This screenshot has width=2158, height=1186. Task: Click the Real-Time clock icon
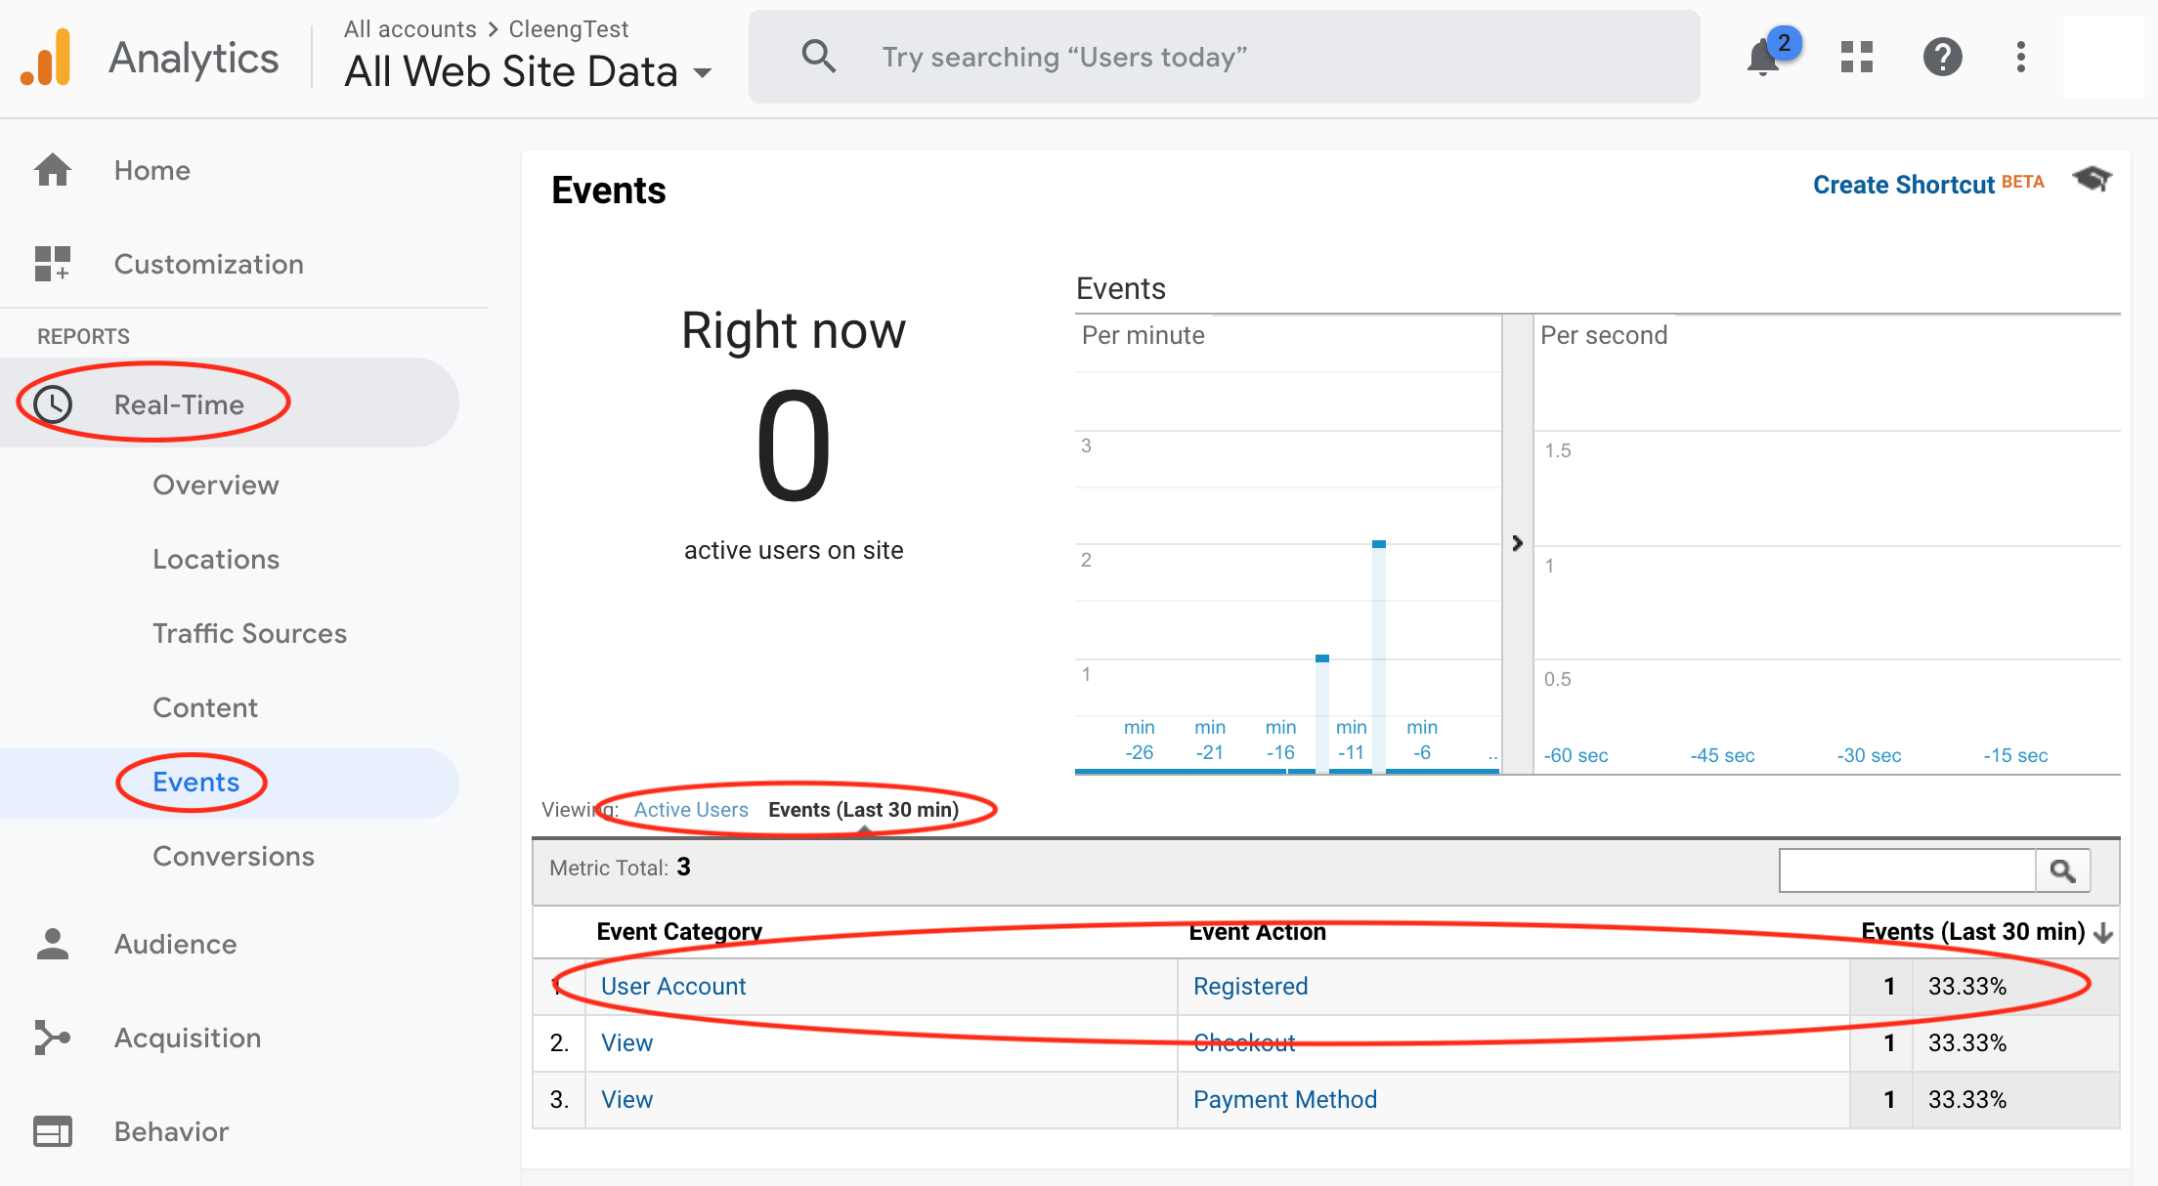point(53,403)
